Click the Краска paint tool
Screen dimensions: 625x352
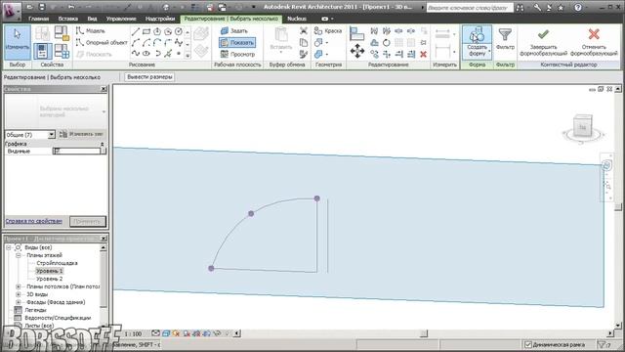[x=328, y=30]
